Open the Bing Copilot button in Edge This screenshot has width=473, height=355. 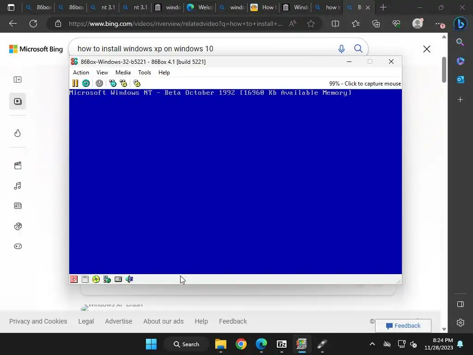point(460,24)
